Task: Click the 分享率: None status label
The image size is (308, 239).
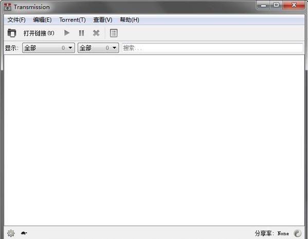Action: (271, 233)
